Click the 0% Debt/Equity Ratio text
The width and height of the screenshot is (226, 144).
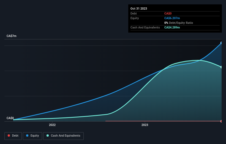tap(179, 23)
